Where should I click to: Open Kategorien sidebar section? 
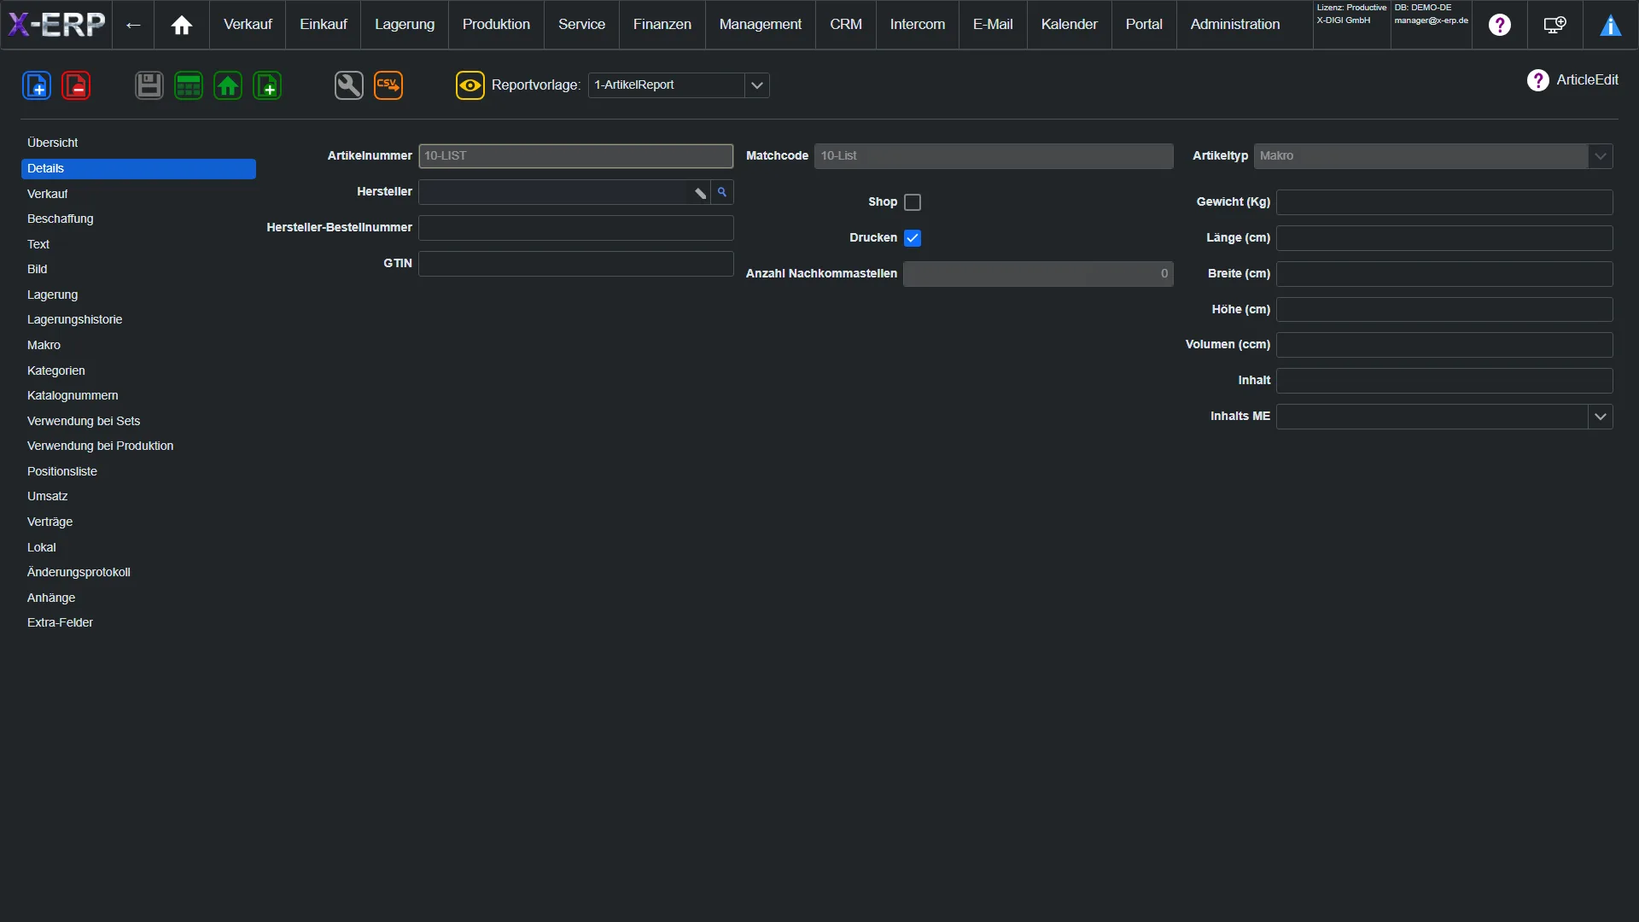click(138, 371)
